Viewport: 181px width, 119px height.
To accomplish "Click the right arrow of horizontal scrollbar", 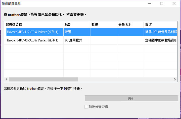I will [x=175, y=79].
